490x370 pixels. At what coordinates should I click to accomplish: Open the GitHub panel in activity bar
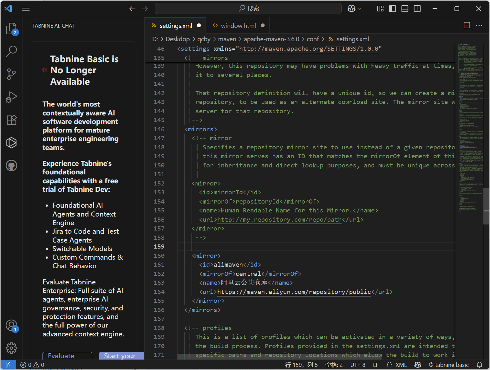[11, 166]
